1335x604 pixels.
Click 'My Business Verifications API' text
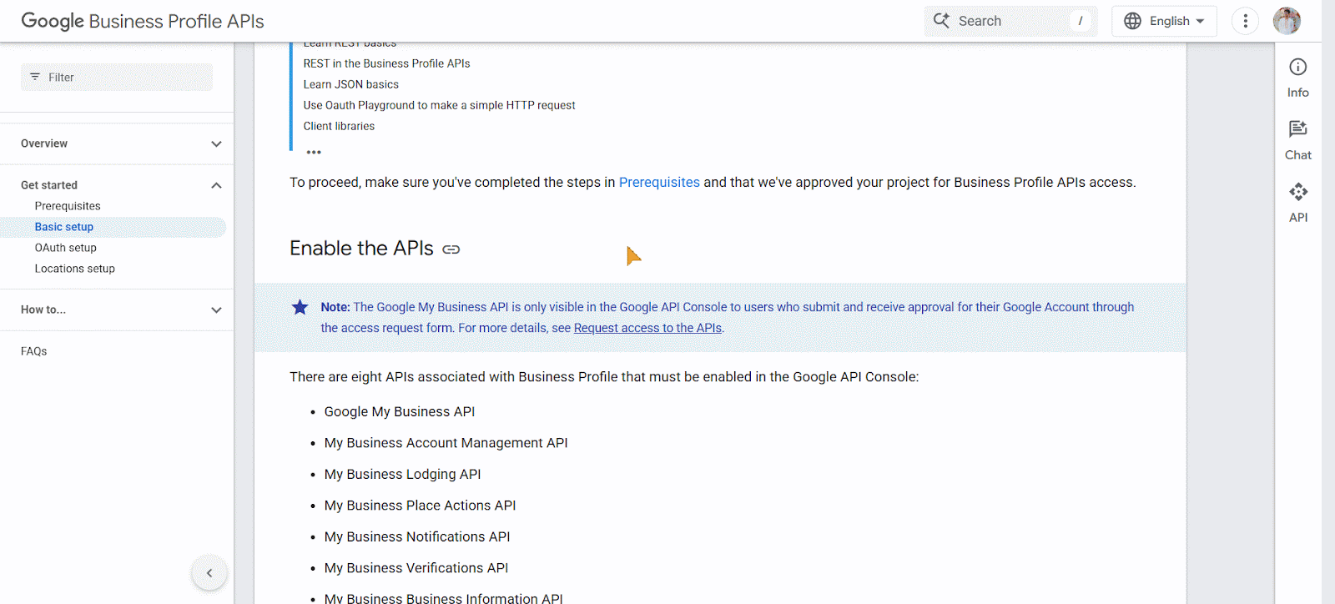point(416,568)
